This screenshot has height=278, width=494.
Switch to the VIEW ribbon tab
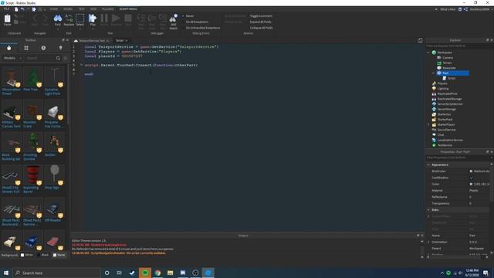point(93,9)
